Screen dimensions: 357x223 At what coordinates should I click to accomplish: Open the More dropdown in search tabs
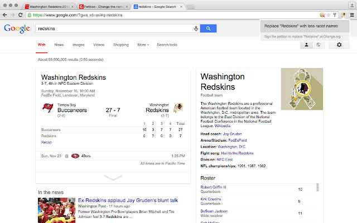click(143, 45)
